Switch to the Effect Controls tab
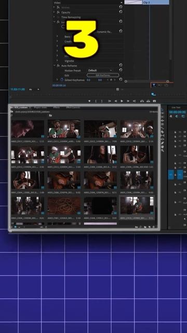The height and width of the screenshot is (333, 187). pos(73,108)
